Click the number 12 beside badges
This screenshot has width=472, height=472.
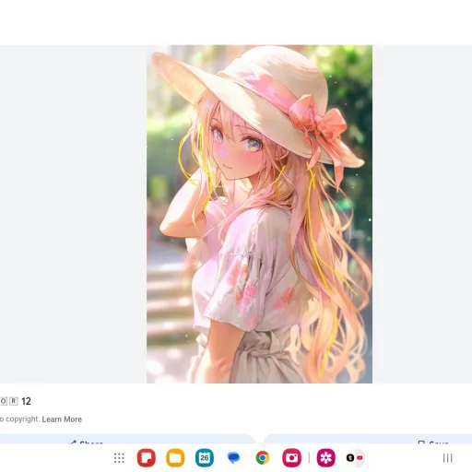tap(26, 401)
